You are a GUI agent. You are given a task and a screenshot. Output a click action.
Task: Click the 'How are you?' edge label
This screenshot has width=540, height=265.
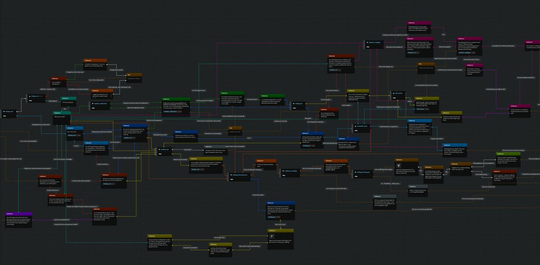[187, 150]
